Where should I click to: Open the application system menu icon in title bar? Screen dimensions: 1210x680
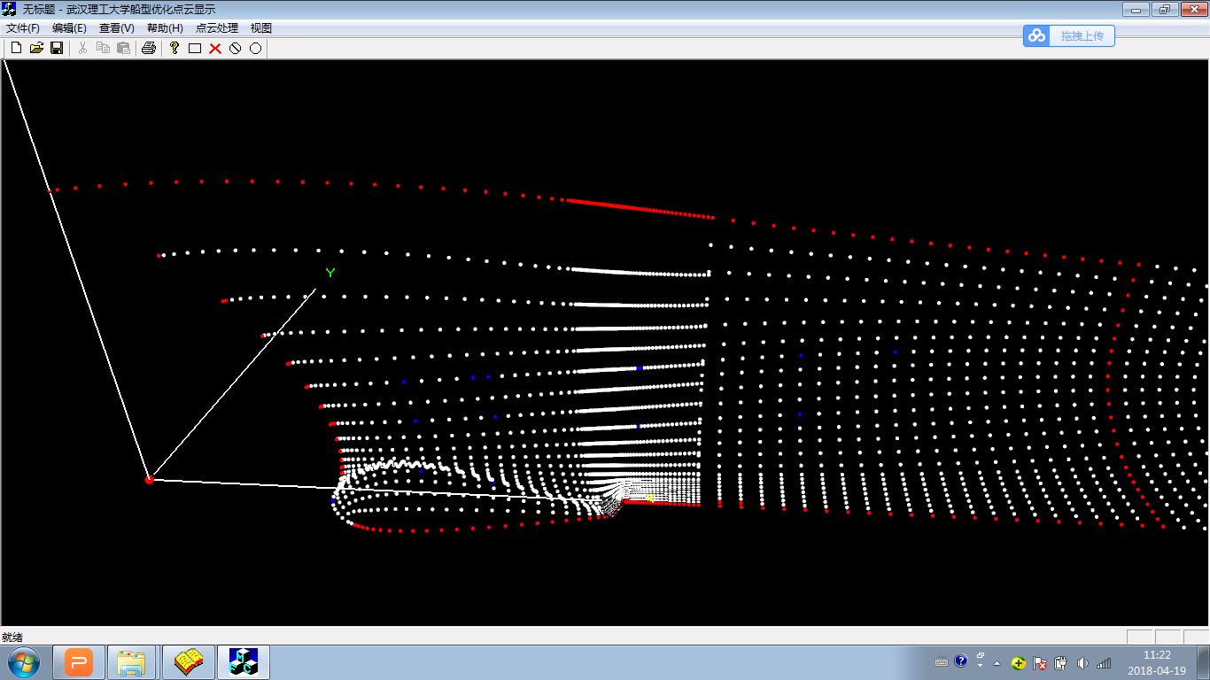tap(9, 9)
